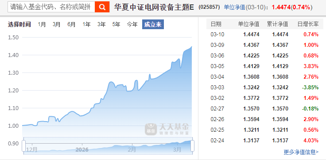Click the 02-26 date cell
Image resolution: width=326 pixels, height=160 pixels.
(217, 119)
